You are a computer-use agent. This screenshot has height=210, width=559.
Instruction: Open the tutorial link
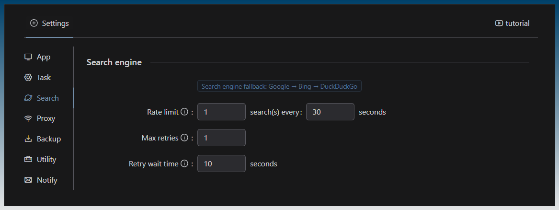click(x=517, y=23)
